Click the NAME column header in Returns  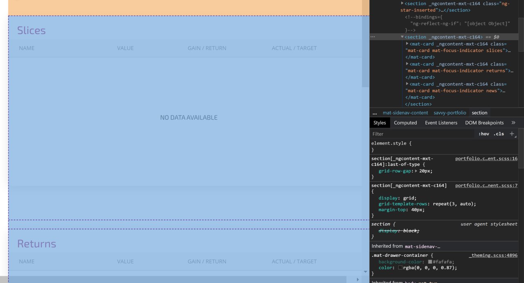(x=27, y=261)
